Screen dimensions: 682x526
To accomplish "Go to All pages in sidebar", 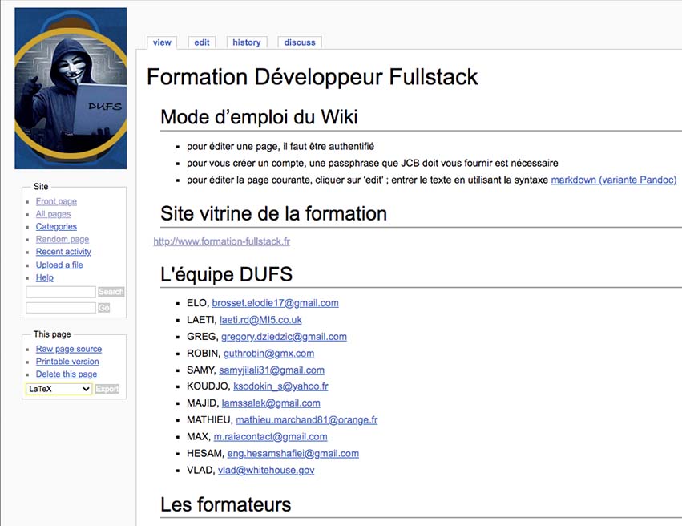I will [x=53, y=214].
